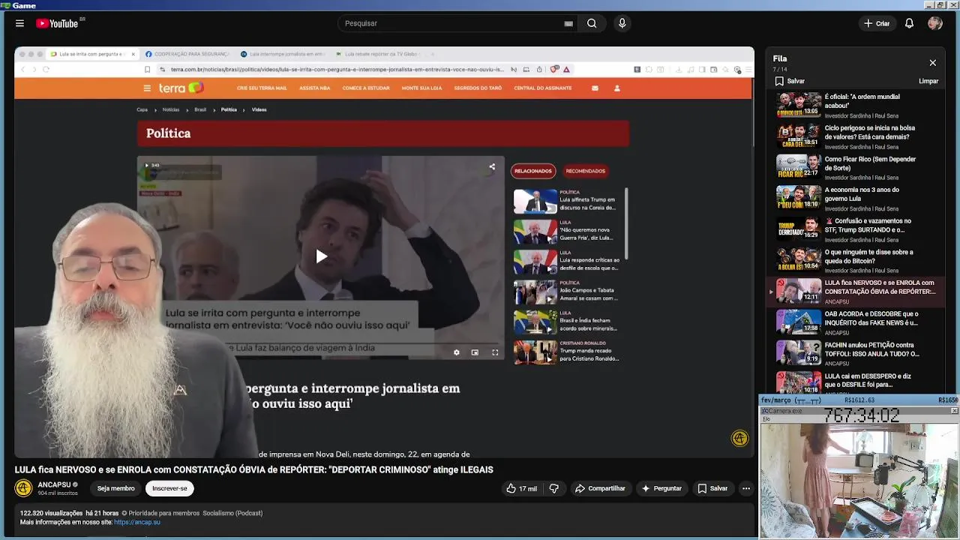Open on-screen keyboard icon in search box

(x=568, y=23)
